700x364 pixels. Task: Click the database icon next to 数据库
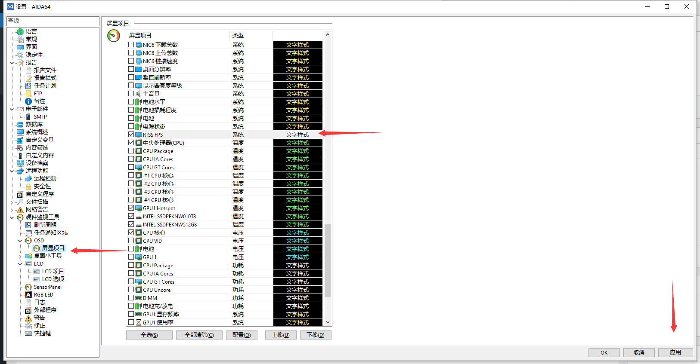pyautogui.click(x=20, y=125)
